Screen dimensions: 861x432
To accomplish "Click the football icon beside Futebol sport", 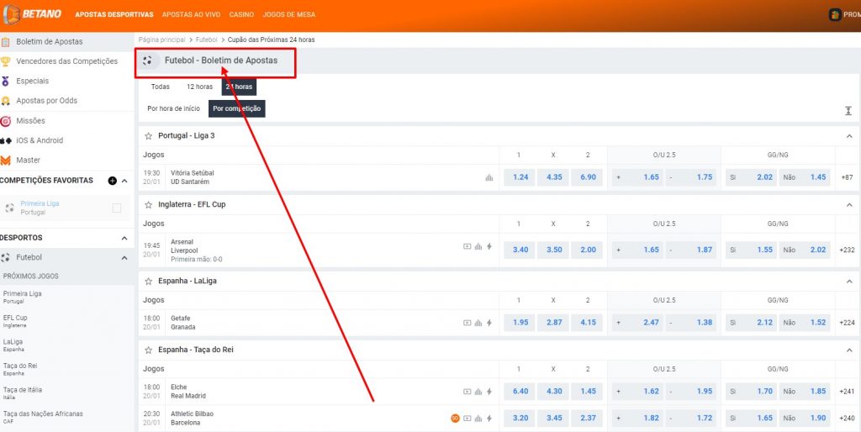I will coord(6,257).
